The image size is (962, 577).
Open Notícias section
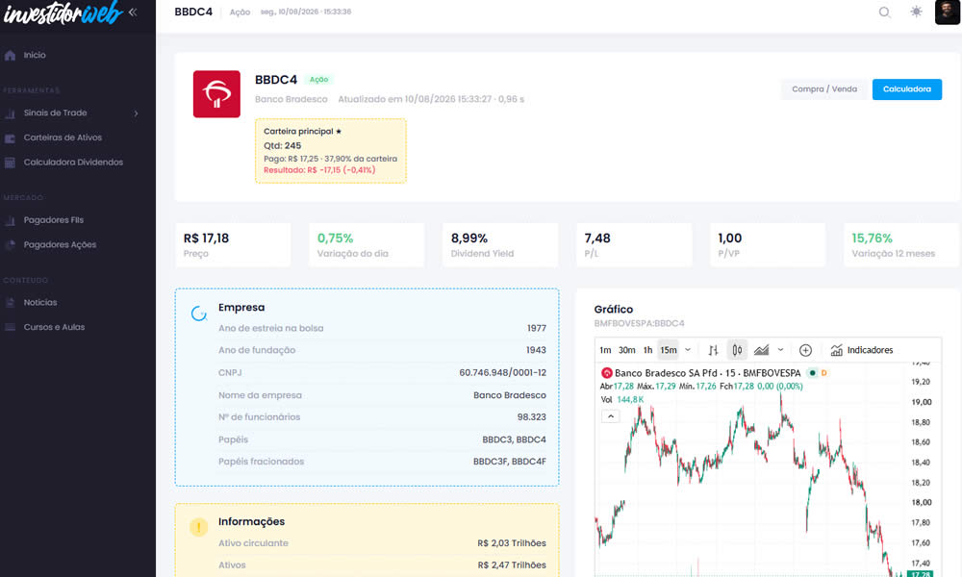(x=39, y=302)
